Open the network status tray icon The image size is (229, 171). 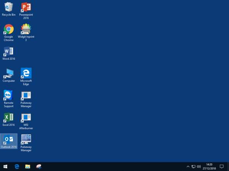point(194,166)
